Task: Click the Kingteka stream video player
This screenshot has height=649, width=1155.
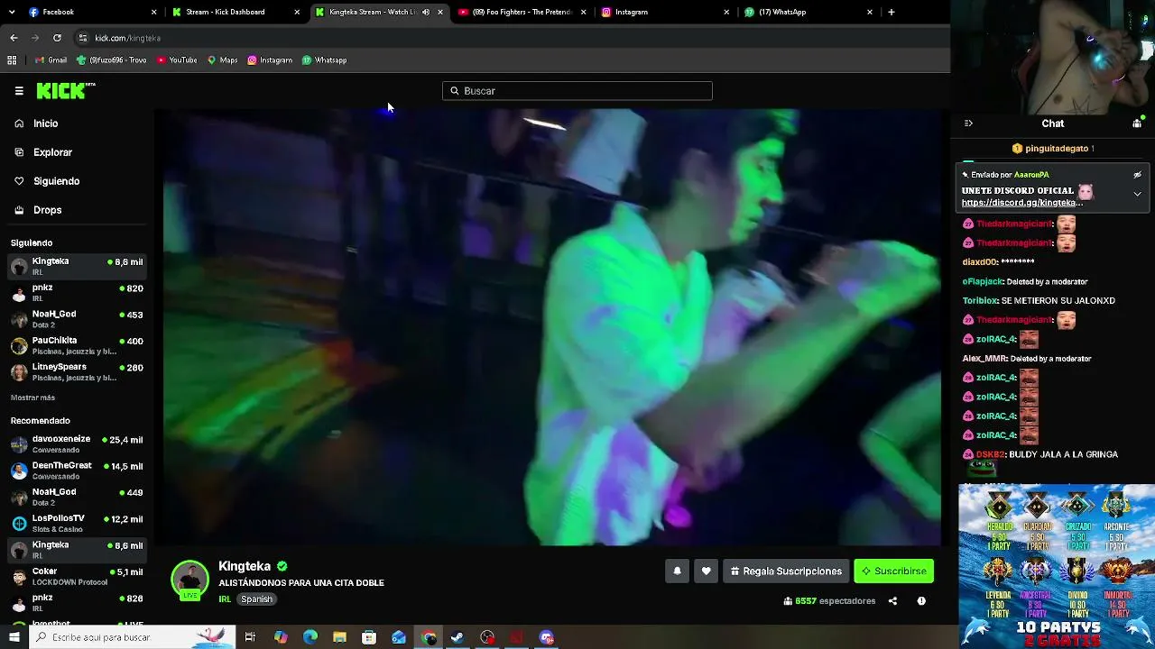Action: click(x=552, y=327)
